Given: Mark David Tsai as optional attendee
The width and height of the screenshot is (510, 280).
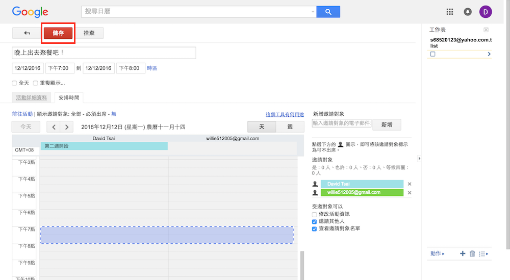Looking at the screenshot, I should click(x=315, y=184).
